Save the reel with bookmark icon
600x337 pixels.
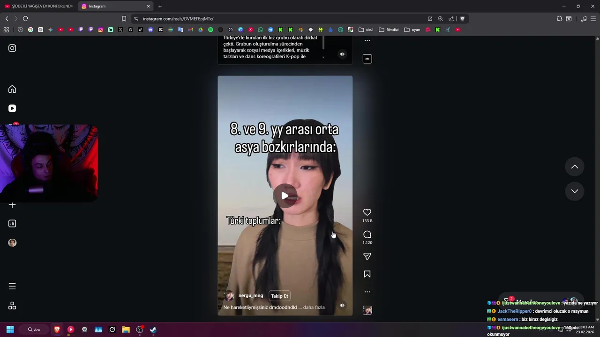click(x=367, y=274)
